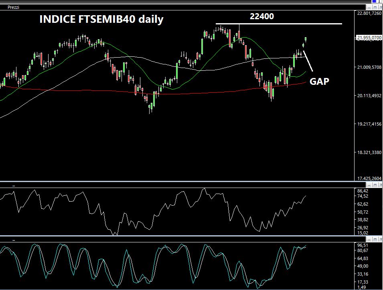383x290 pixels.
Task: Minimize the Prezzi price panel
Action: point(369,8)
